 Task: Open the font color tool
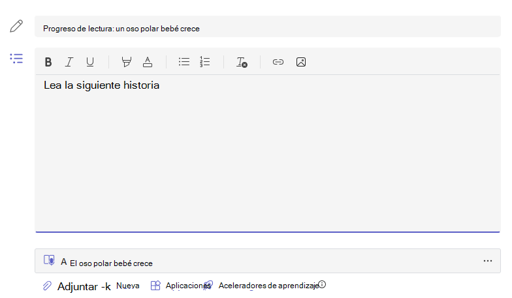pos(148,62)
